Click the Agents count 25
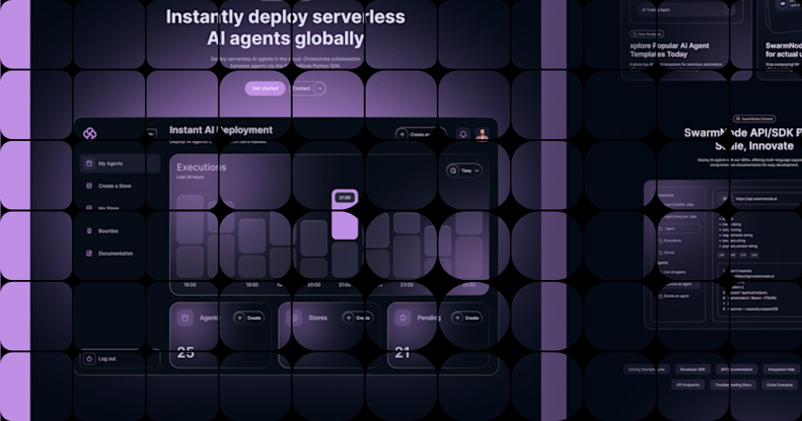Image resolution: width=802 pixels, height=421 pixels. pyautogui.click(x=186, y=352)
